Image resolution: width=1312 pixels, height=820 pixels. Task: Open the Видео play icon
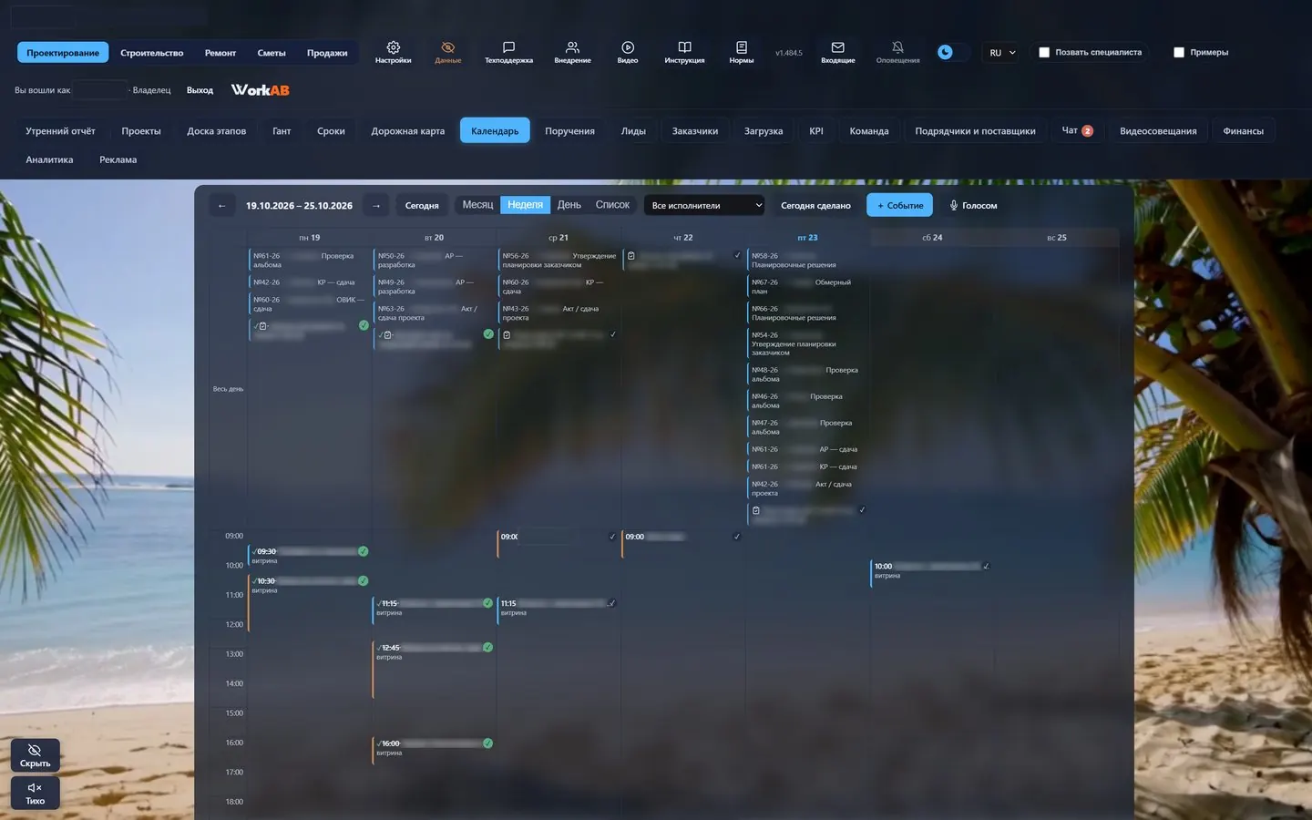point(628,47)
